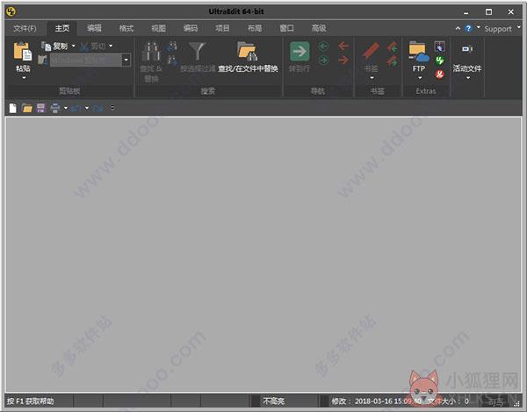The image size is (527, 412).
Task: Open Customize Quick Access Toolbar arrow
Action: 112,108
